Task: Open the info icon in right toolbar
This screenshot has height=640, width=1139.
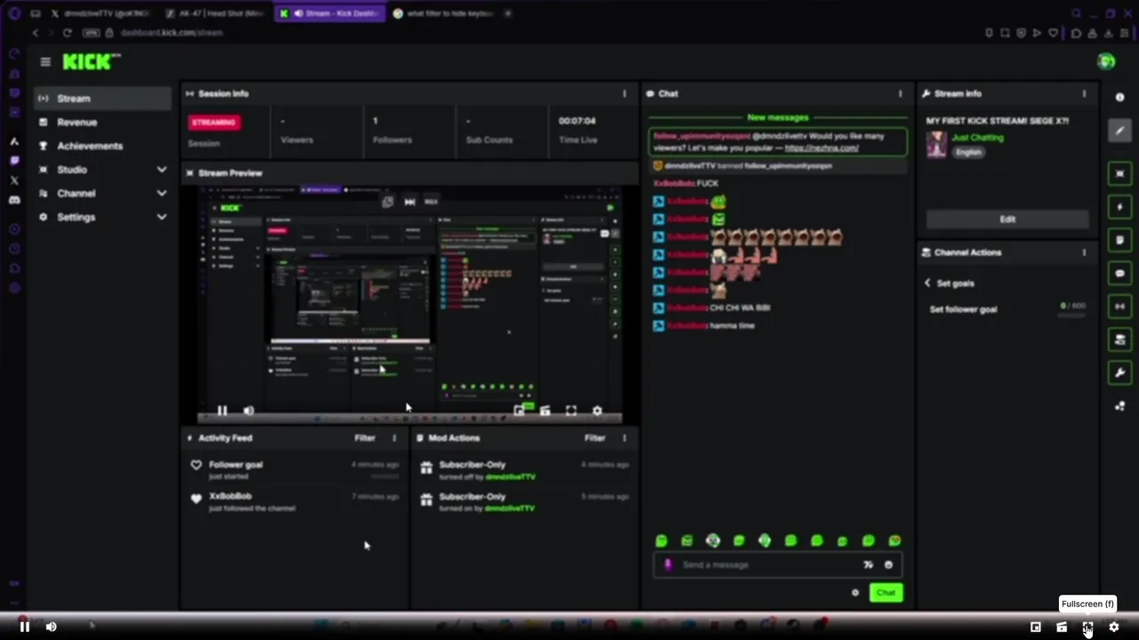Action: [1119, 97]
